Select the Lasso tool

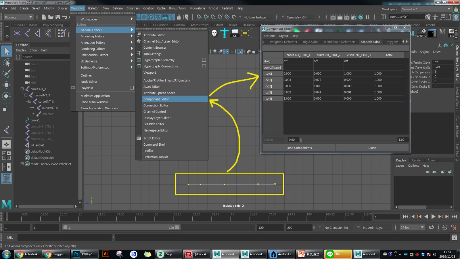[x=6, y=62]
